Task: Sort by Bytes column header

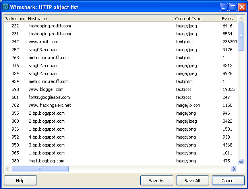Action: (x=229, y=19)
